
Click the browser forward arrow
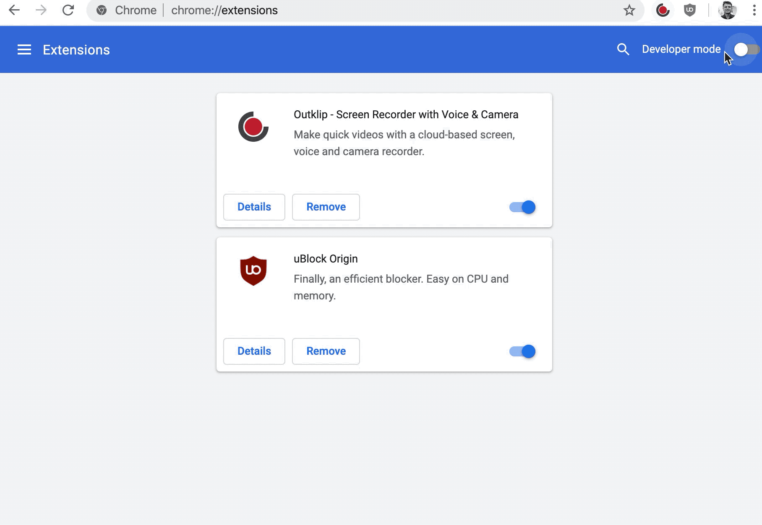pyautogui.click(x=41, y=10)
